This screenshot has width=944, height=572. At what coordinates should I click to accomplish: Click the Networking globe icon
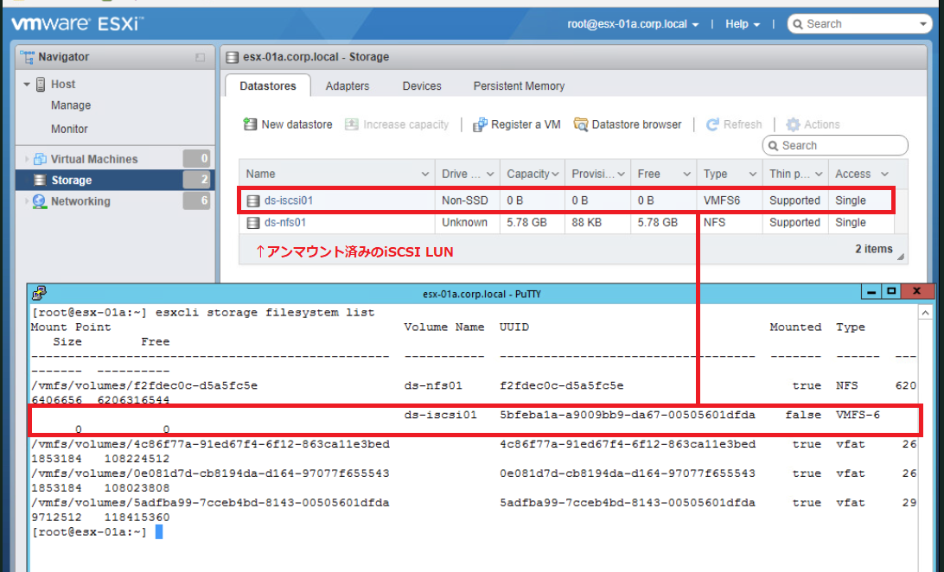point(40,201)
